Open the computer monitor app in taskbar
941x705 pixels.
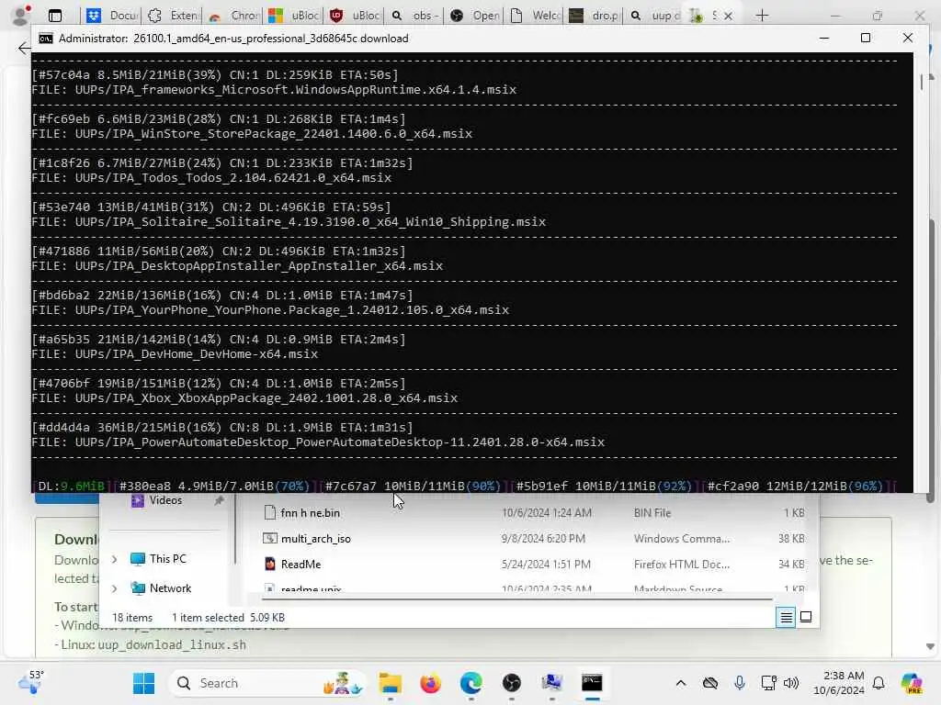551,683
